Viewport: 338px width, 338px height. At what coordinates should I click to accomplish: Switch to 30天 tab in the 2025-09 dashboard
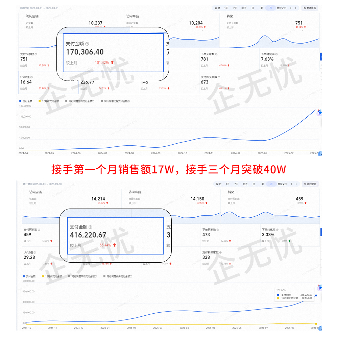coord(244,184)
